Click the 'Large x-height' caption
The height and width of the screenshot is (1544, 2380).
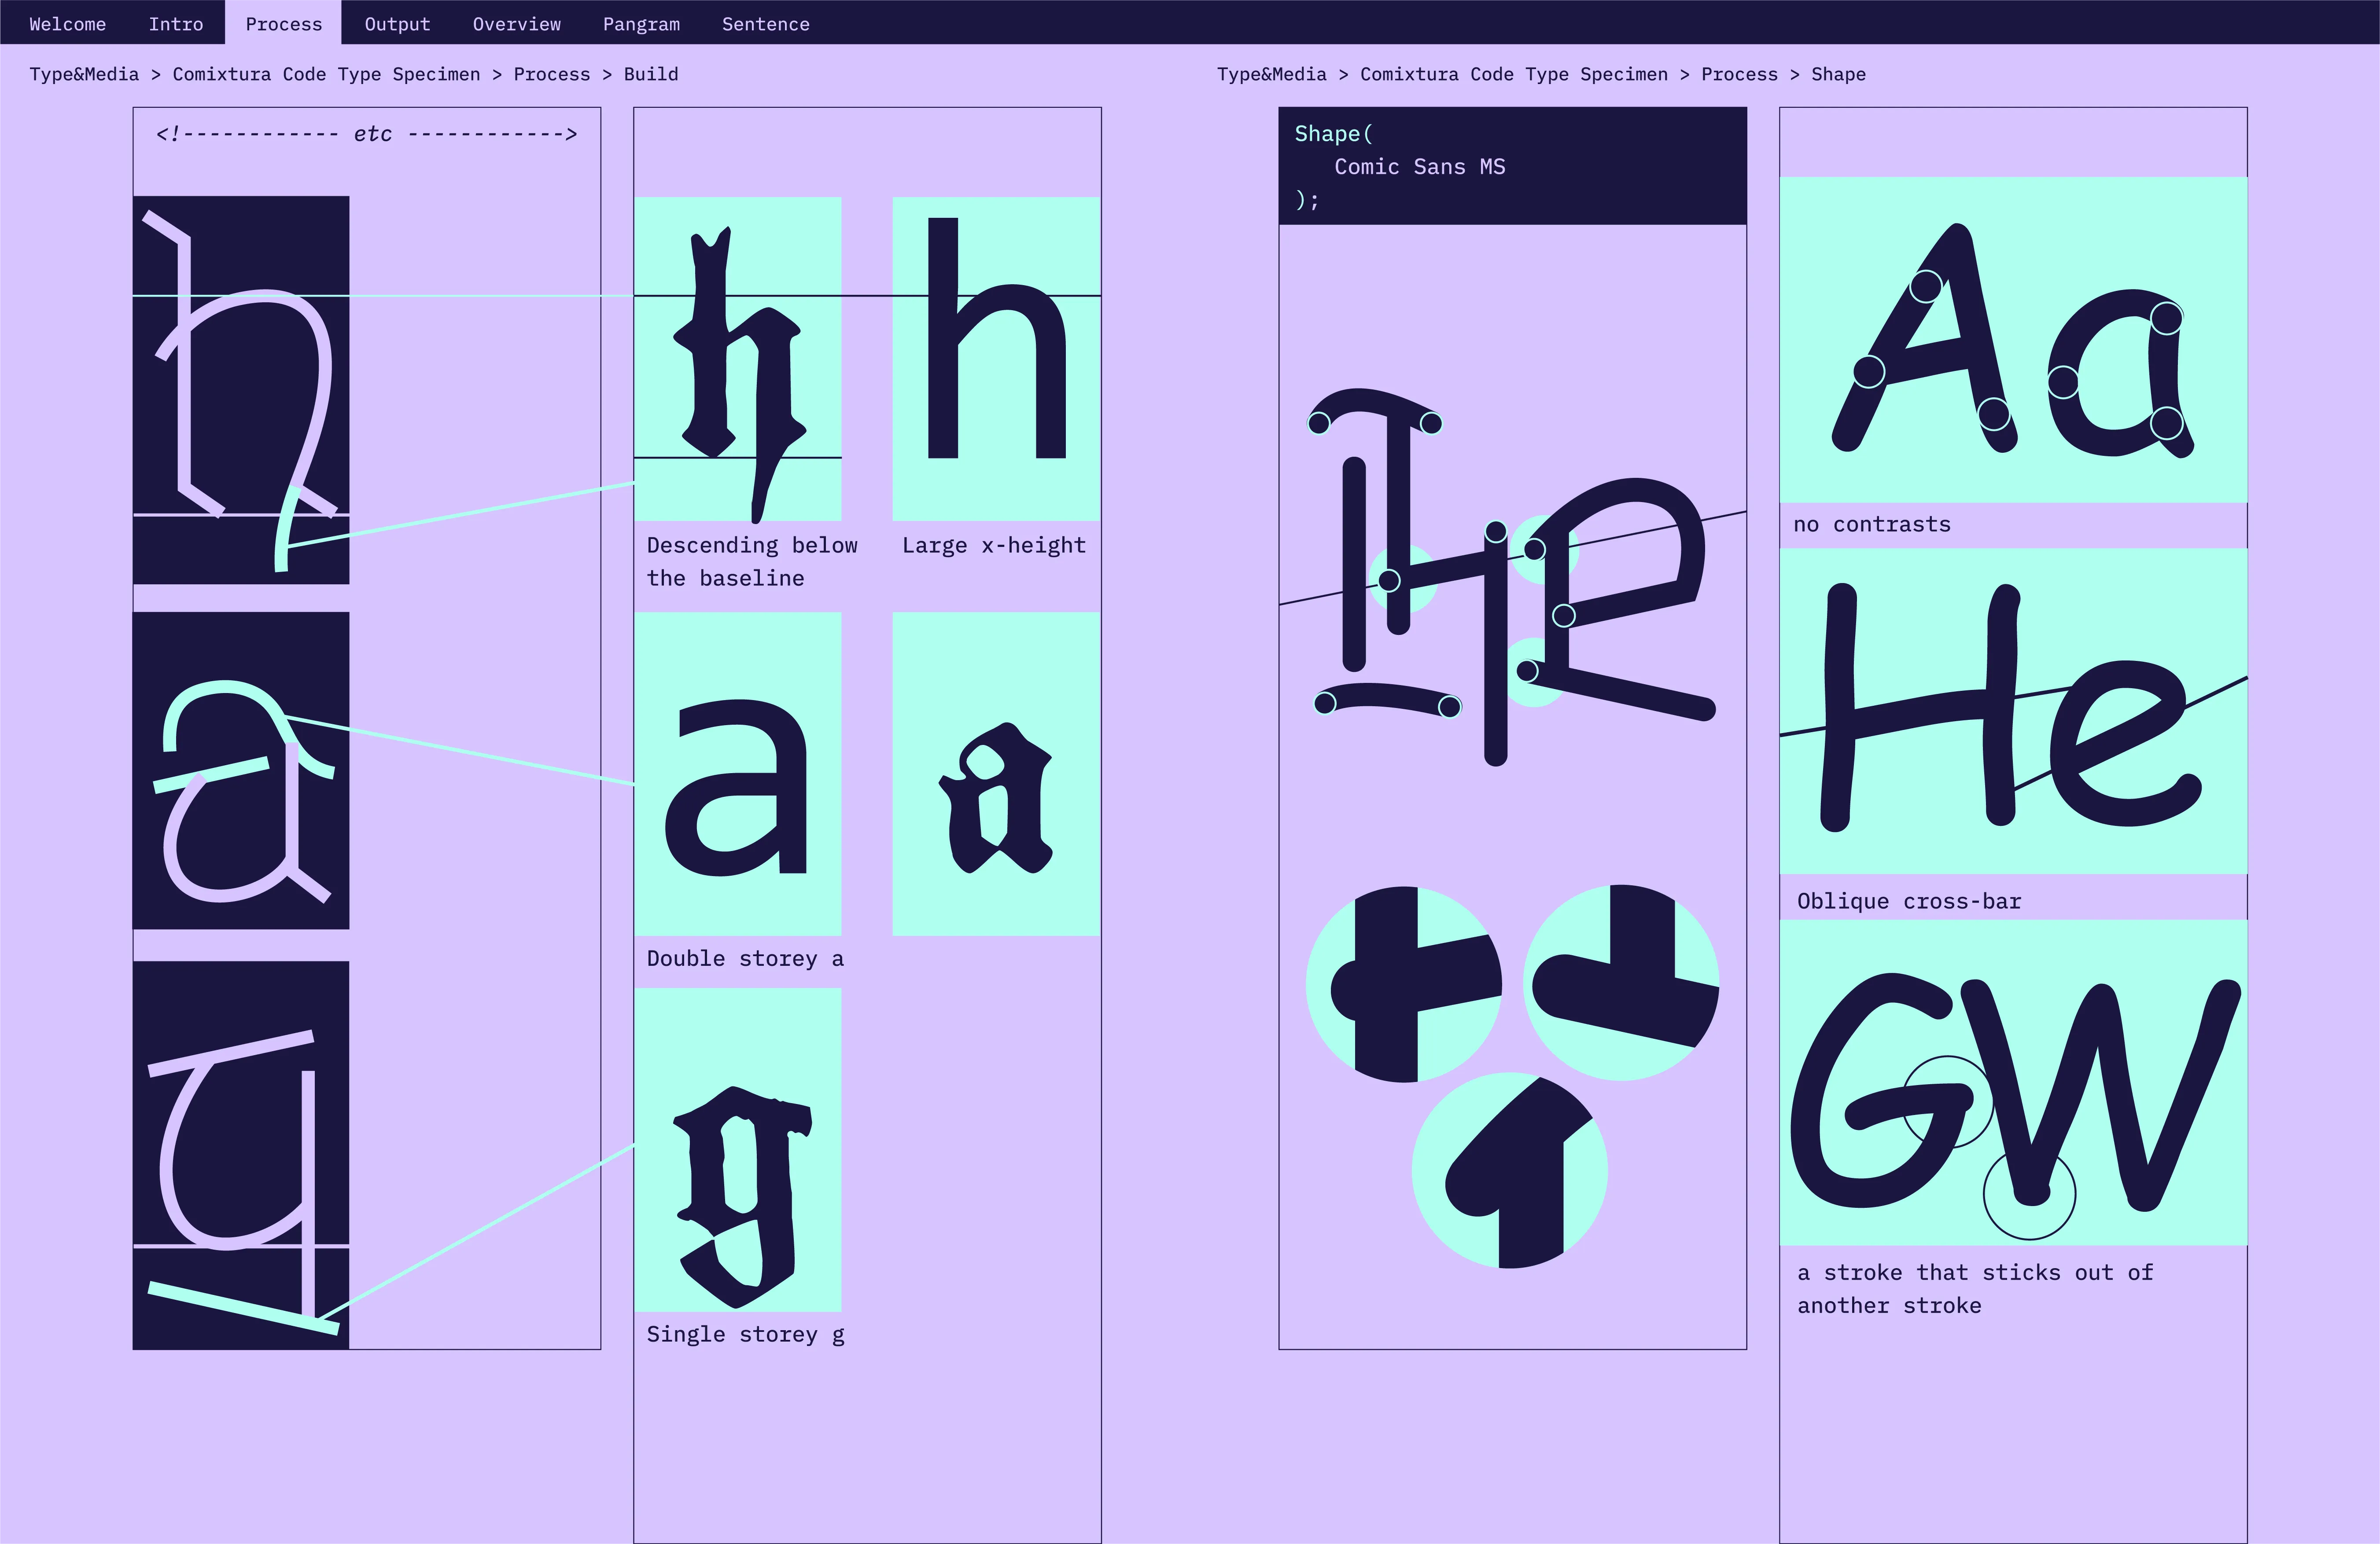coord(993,546)
